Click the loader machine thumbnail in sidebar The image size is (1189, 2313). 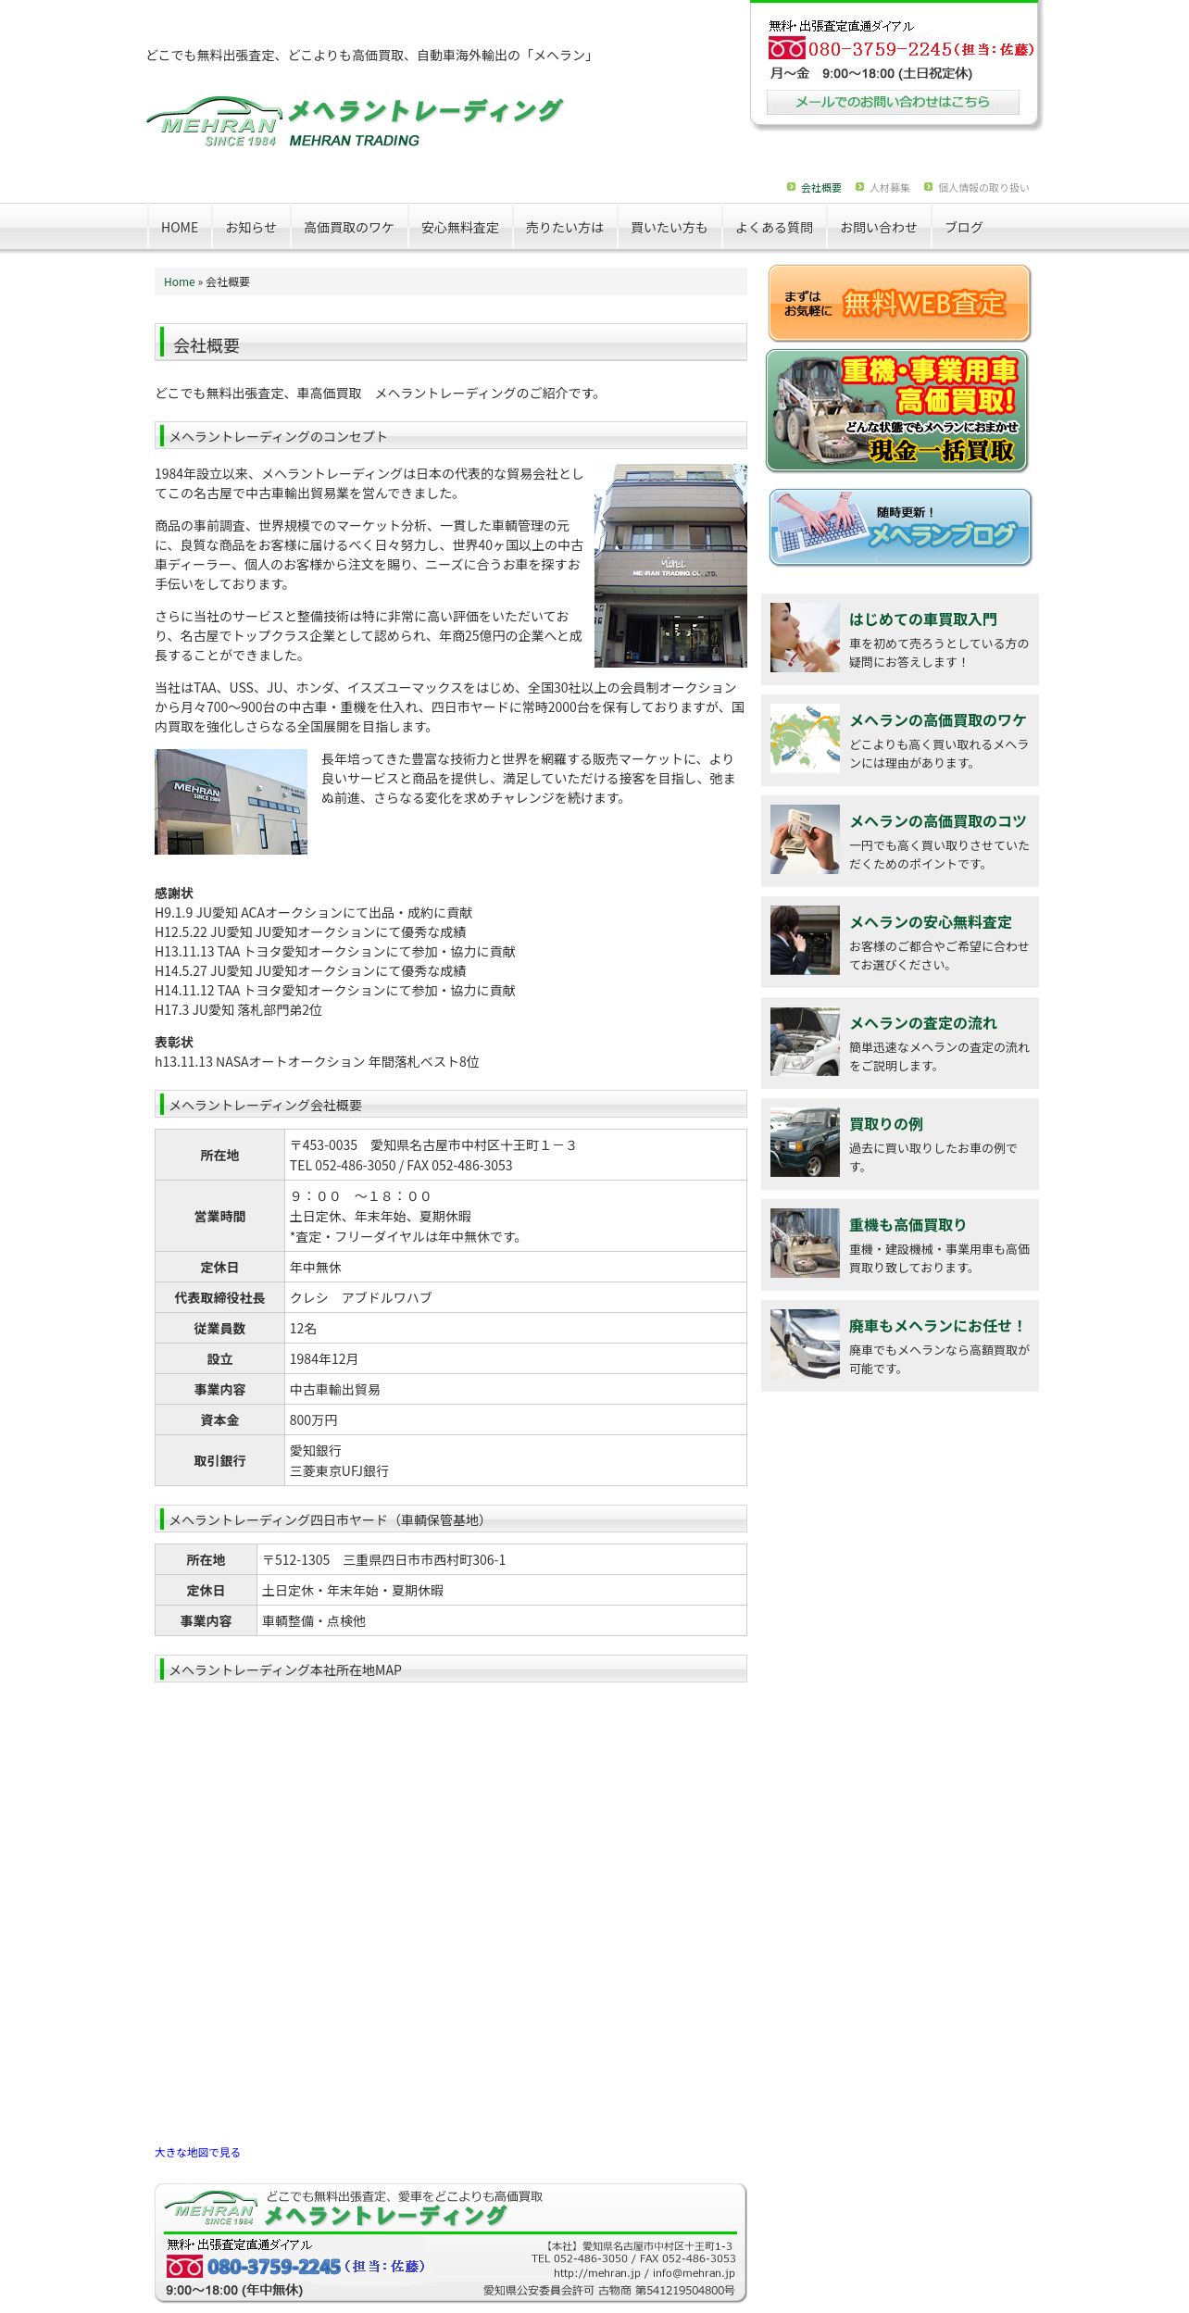(805, 1244)
